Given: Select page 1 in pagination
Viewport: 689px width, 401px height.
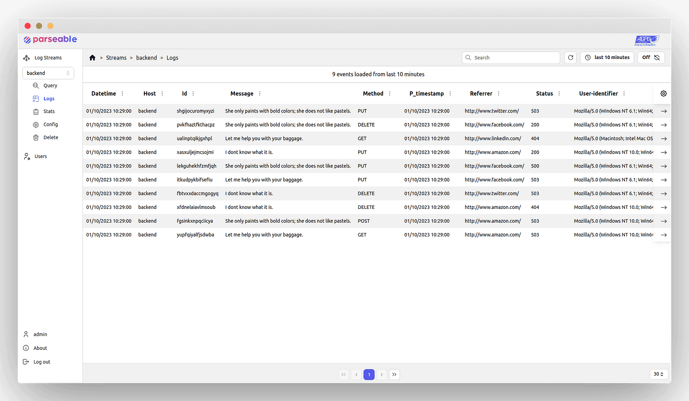Looking at the screenshot, I should click(x=369, y=375).
